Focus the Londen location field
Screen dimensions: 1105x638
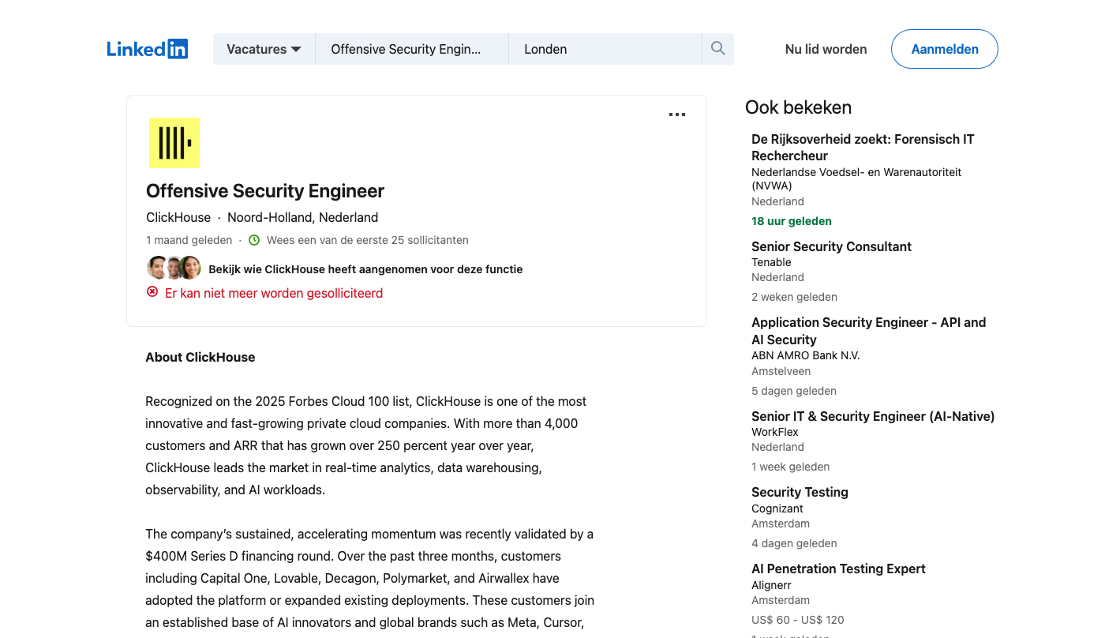point(605,49)
